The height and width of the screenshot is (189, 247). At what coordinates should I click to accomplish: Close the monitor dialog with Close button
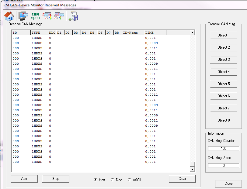228,184
